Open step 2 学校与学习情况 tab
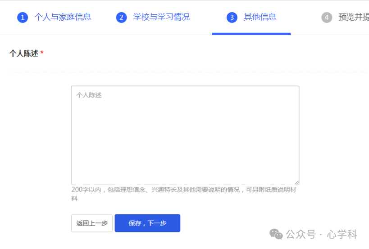The image size is (369, 249). (x=153, y=17)
